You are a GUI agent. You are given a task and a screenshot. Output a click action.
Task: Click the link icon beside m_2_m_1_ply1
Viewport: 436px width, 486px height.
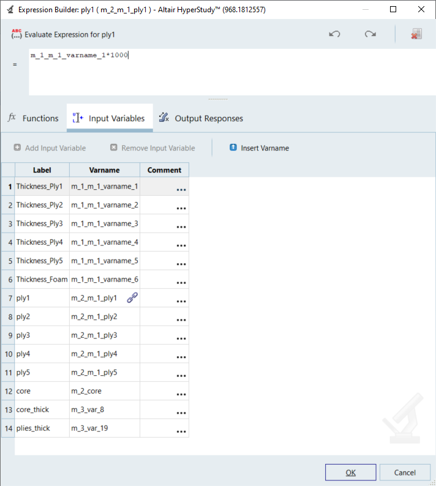click(x=132, y=298)
